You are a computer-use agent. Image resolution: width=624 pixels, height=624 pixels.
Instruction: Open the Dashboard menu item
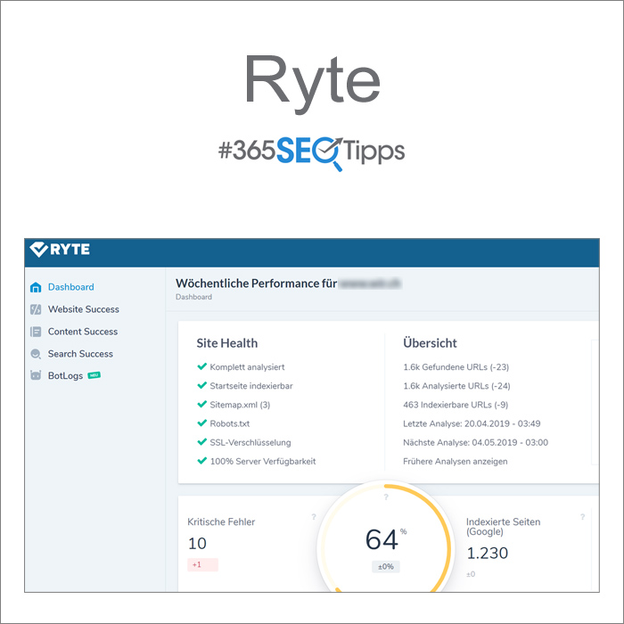coord(70,287)
